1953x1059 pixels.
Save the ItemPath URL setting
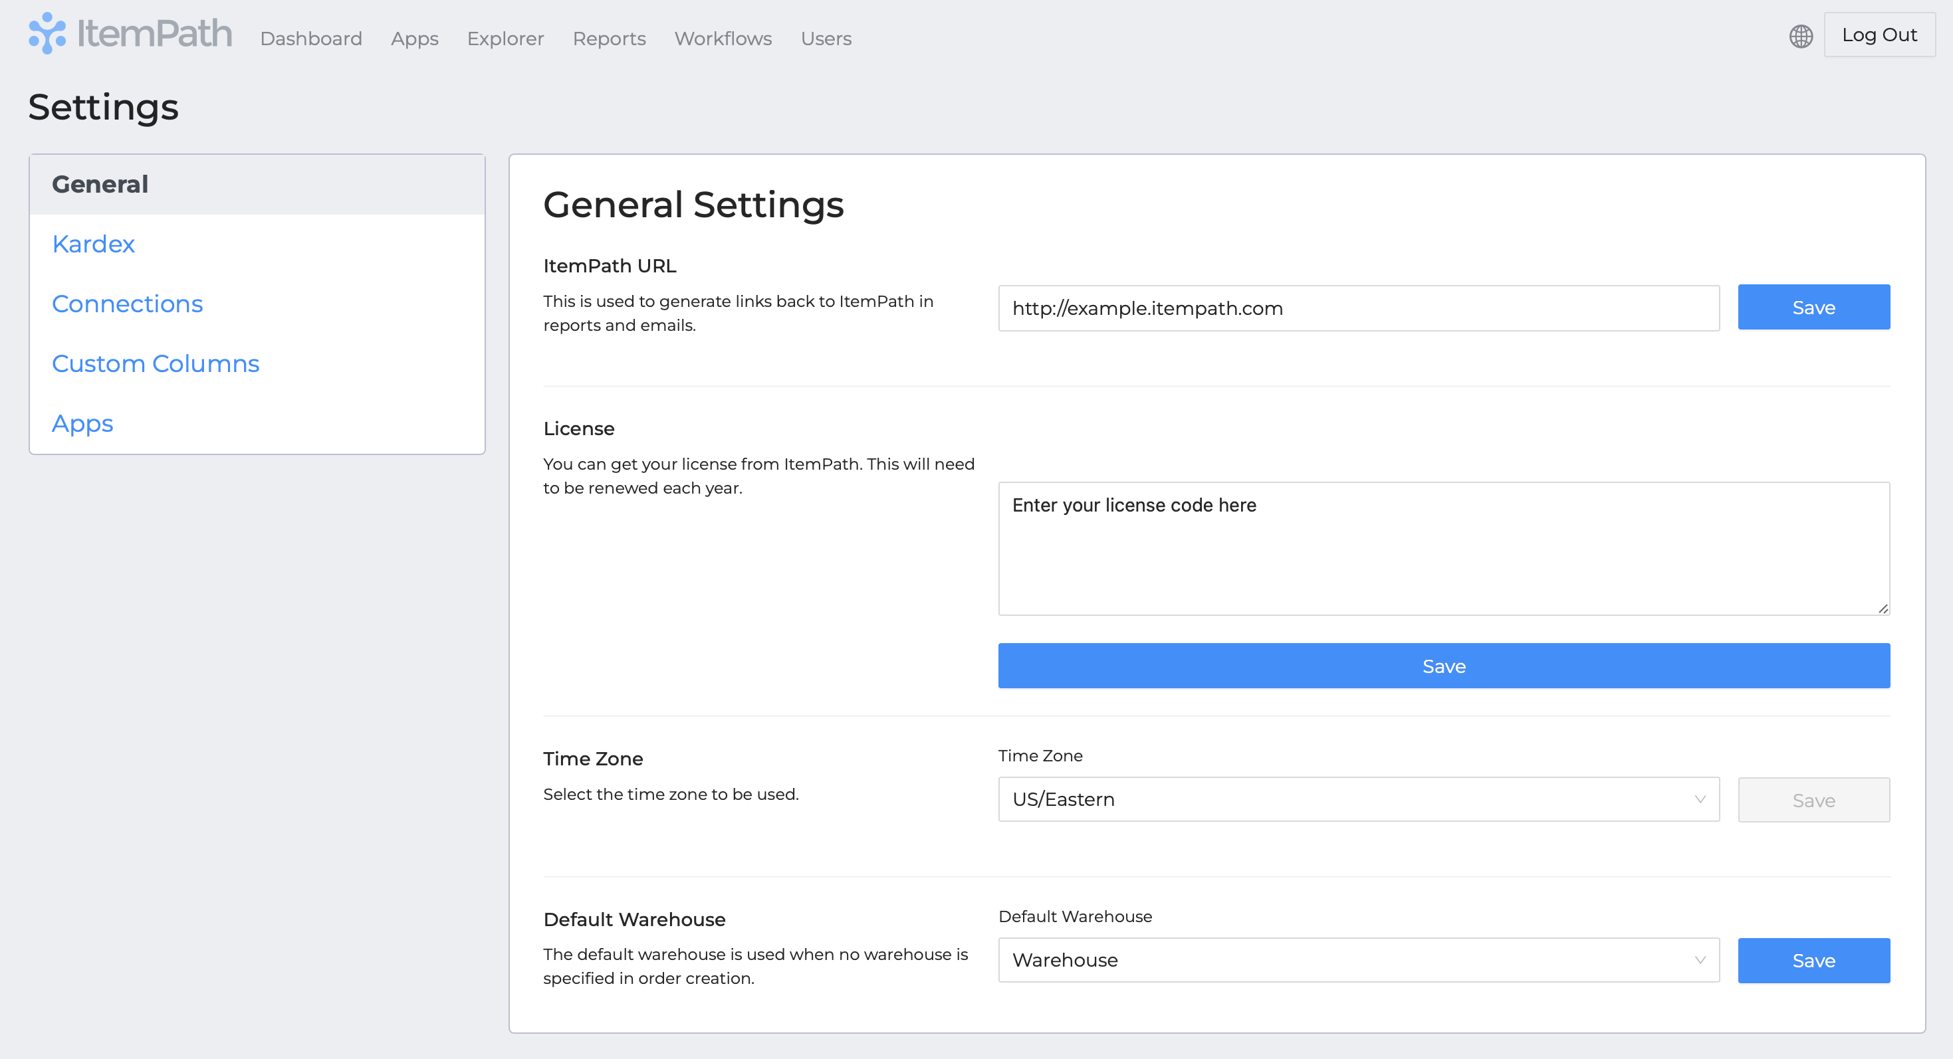1813,306
